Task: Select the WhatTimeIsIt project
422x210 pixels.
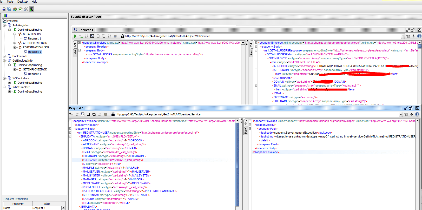Action: [x=21, y=87]
